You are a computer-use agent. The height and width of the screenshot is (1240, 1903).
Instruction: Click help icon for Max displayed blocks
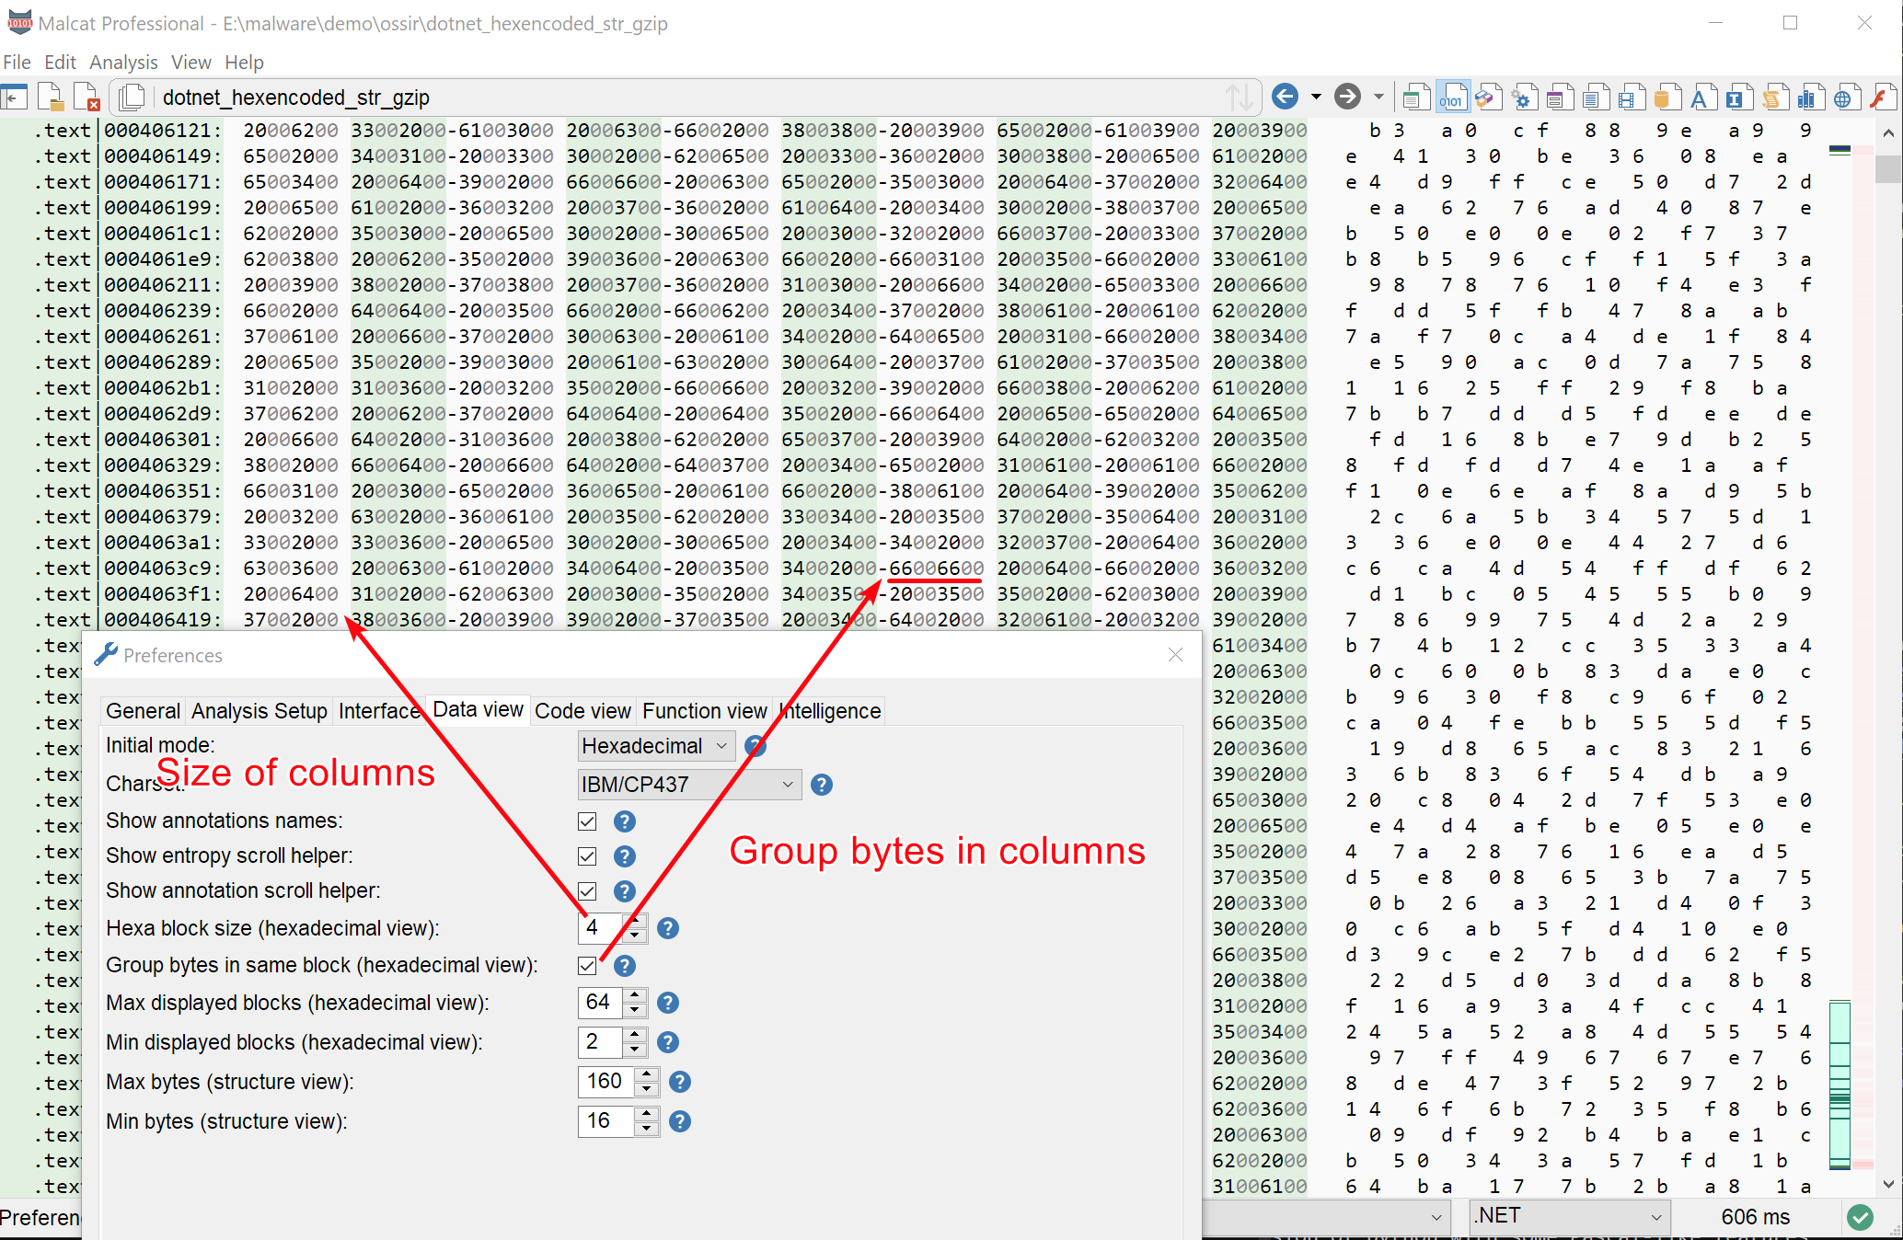coord(668,1003)
